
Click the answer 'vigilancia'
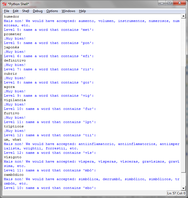[x=15, y=100]
